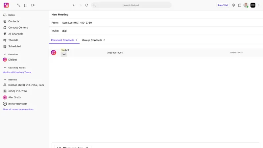This screenshot has width=263, height=148.
Task: Click the plus icon beside Invite your team
Action: click(x=5, y=104)
